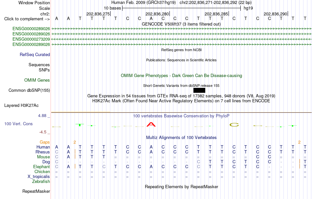Click the olive C conservation logo letter

coord(234,125)
